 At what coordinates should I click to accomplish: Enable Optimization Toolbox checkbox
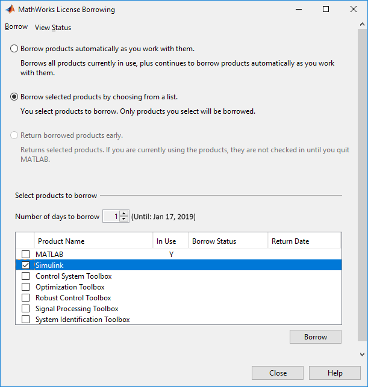pos(25,287)
